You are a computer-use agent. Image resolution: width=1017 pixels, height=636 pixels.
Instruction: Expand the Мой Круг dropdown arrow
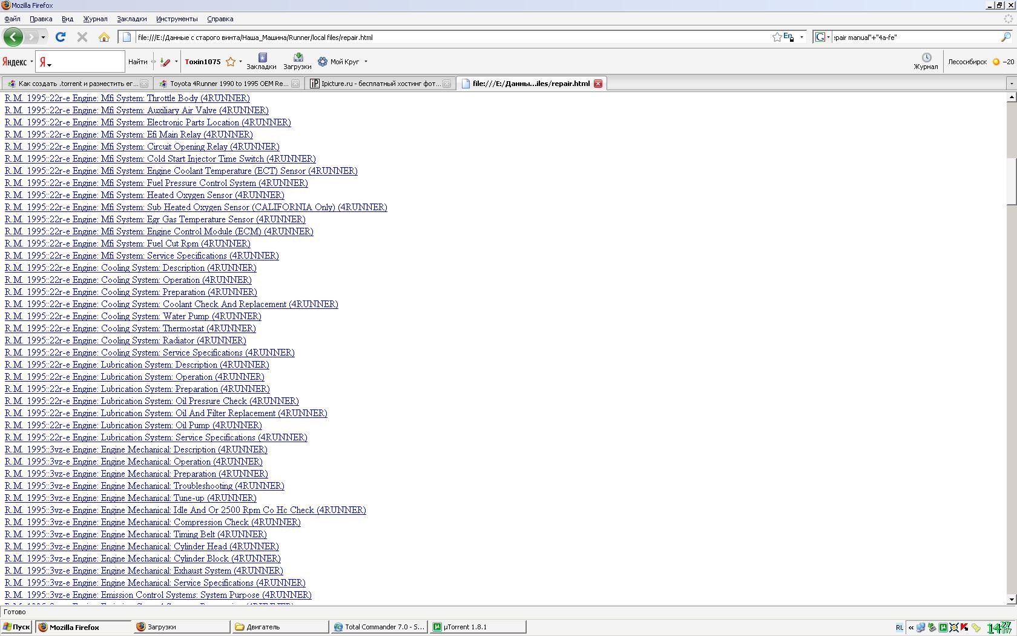click(366, 61)
